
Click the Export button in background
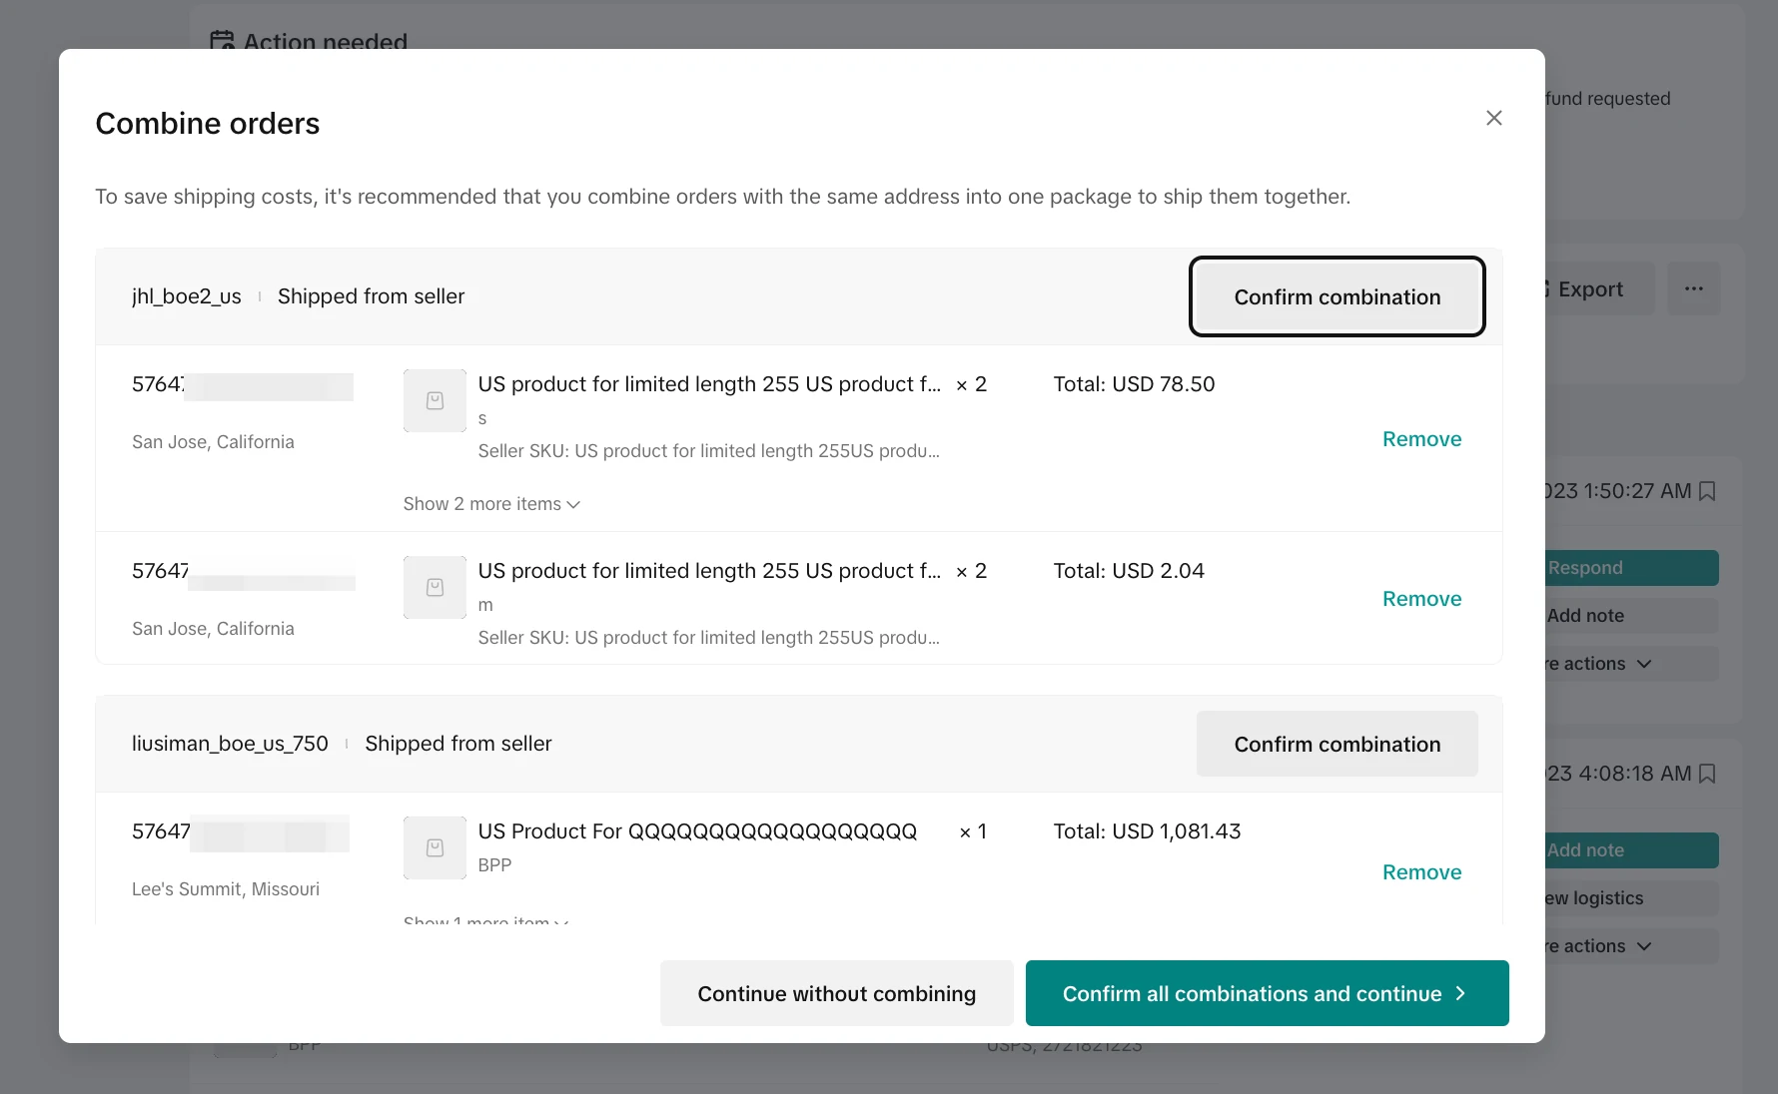coord(1589,289)
